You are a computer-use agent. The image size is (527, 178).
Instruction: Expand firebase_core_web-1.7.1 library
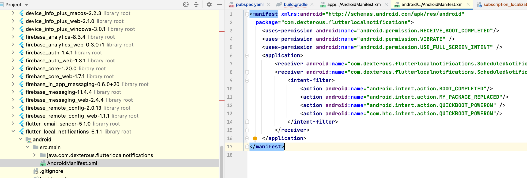[x=13, y=76]
